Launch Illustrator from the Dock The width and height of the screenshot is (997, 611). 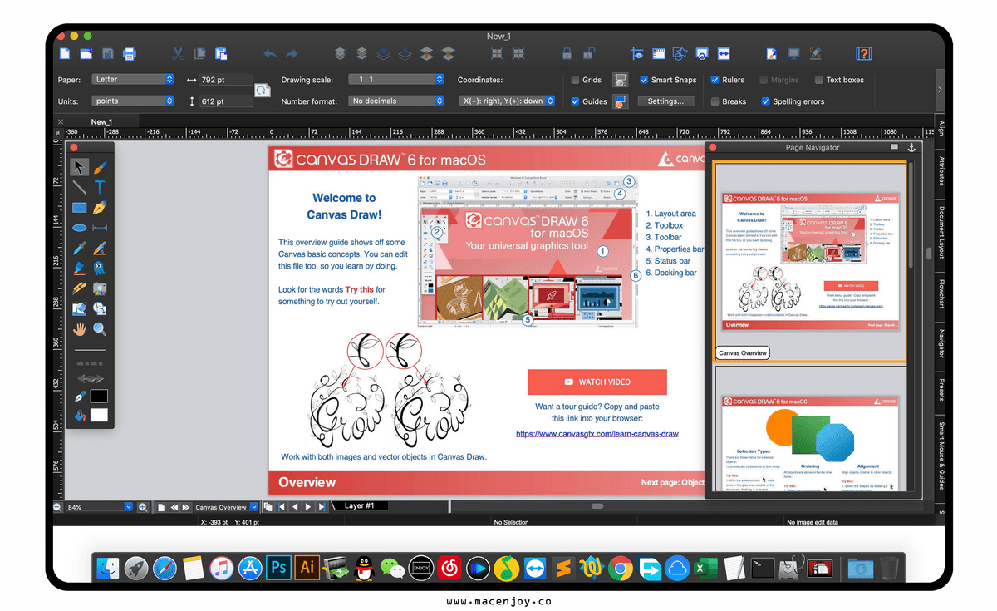tap(307, 568)
